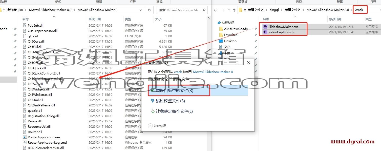The height and width of the screenshot is (151, 381).
Task: Click RouterApplicationLog.cmd file icon
Action: (x=25, y=142)
